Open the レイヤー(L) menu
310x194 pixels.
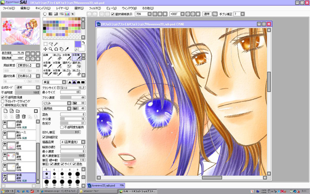[x=62, y=8]
